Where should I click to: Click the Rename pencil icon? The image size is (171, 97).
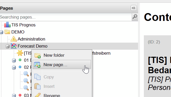tap(37, 95)
